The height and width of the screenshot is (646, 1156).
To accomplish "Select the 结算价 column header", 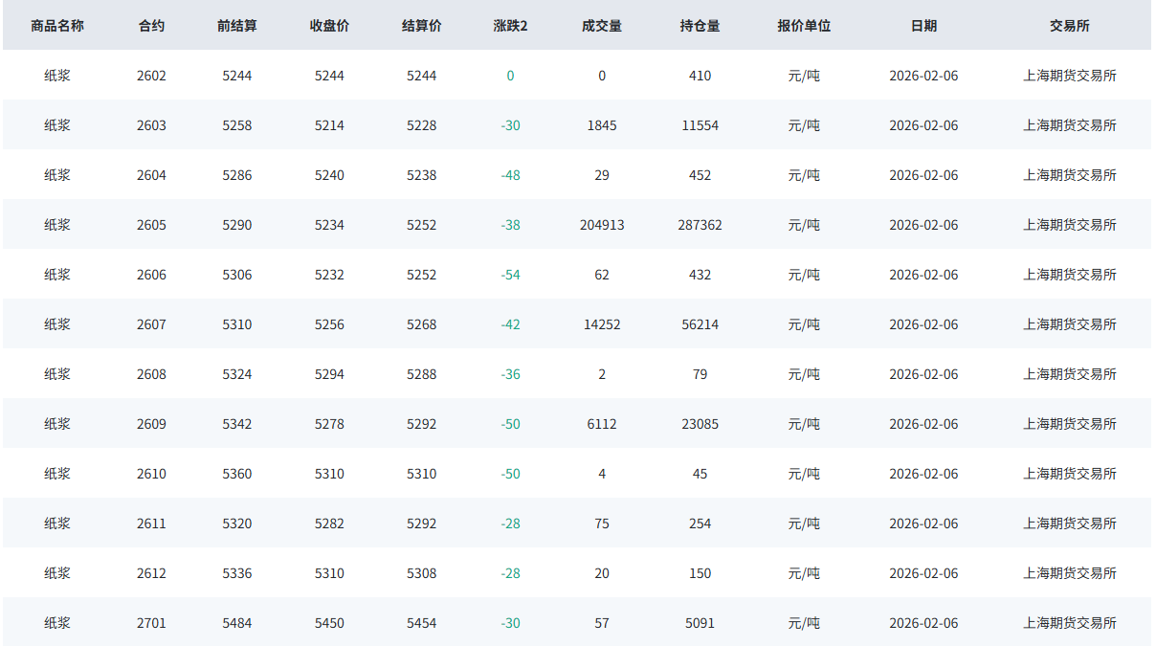I will pyautogui.click(x=421, y=26).
